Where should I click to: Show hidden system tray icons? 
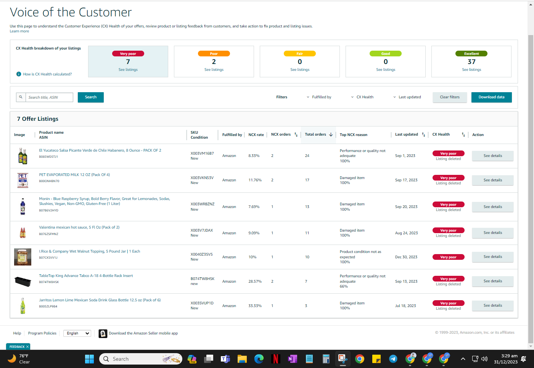[x=463, y=359]
